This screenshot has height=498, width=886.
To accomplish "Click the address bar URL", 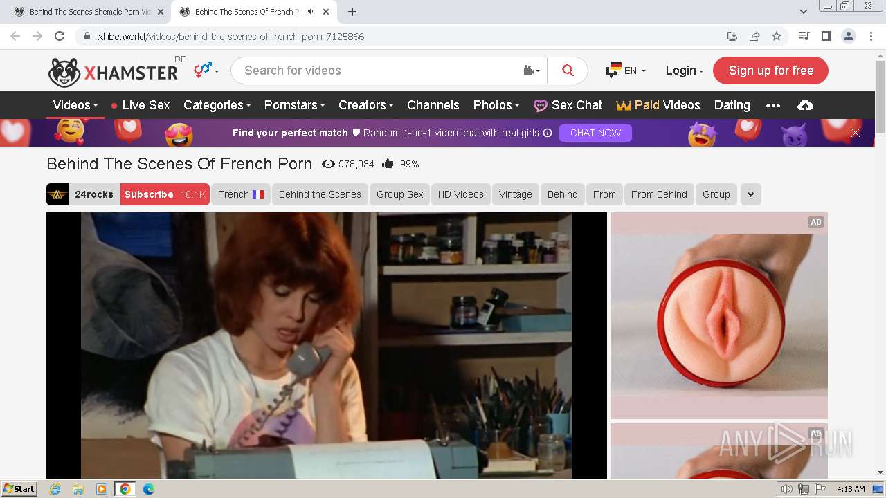I will coord(231,37).
